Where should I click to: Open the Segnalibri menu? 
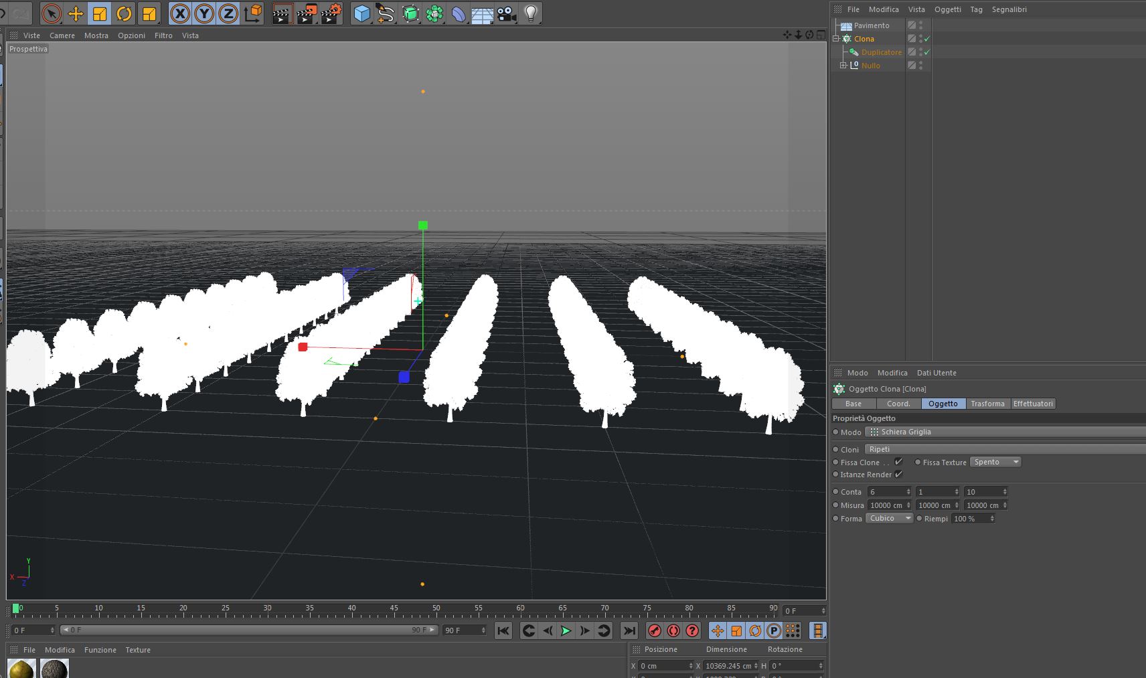(x=1009, y=9)
